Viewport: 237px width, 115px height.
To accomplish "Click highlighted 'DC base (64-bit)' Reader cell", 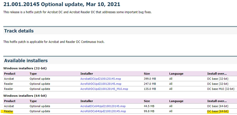I will [x=218, y=111].
